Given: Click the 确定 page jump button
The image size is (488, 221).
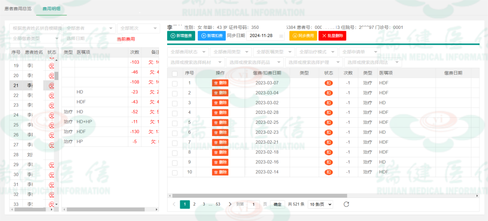Looking at the screenshot, I should click(x=277, y=204).
